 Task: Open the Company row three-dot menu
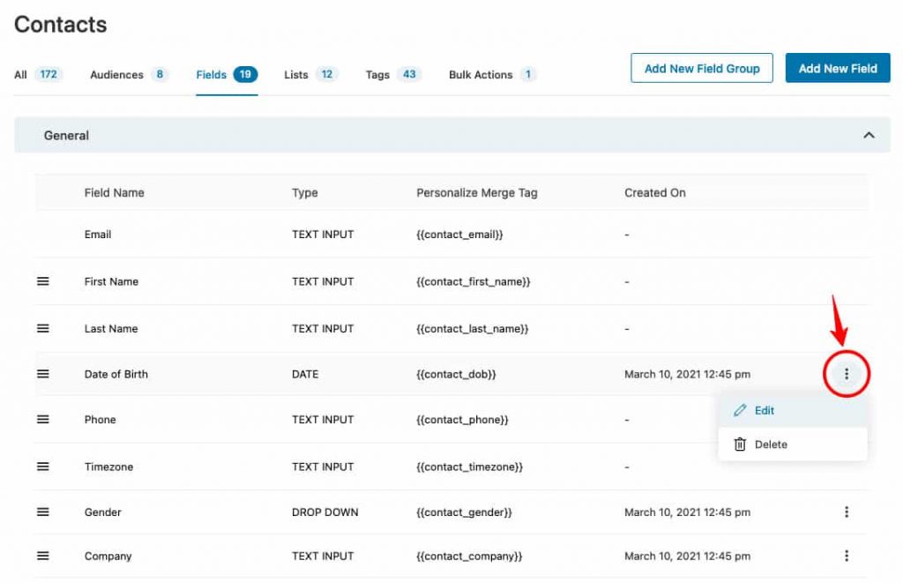tap(846, 556)
